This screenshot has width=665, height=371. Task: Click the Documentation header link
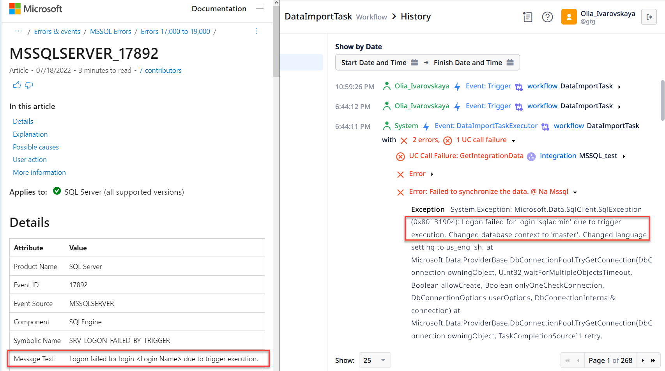tap(219, 9)
